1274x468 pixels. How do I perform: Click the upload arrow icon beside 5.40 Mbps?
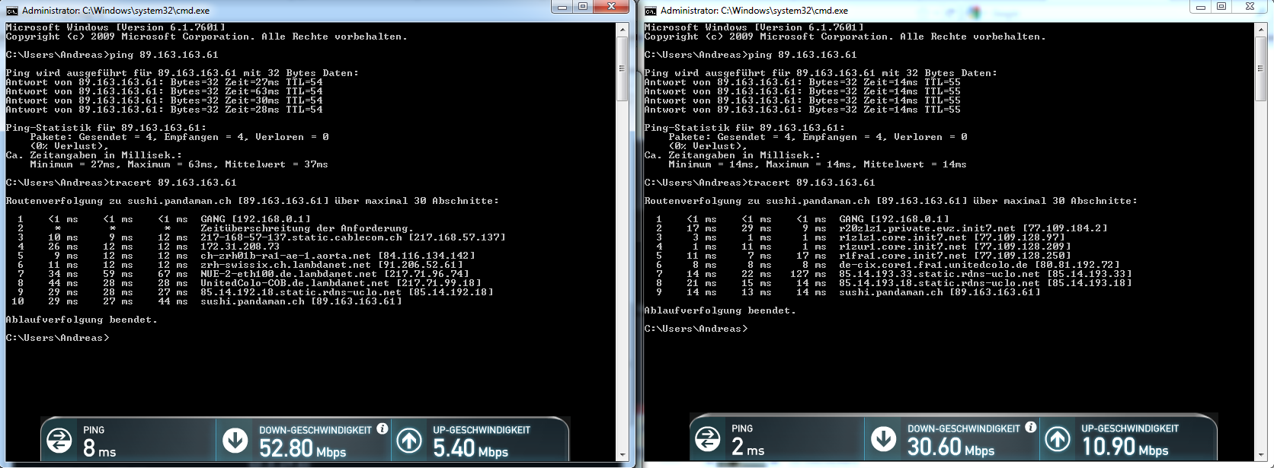pyautogui.click(x=409, y=441)
